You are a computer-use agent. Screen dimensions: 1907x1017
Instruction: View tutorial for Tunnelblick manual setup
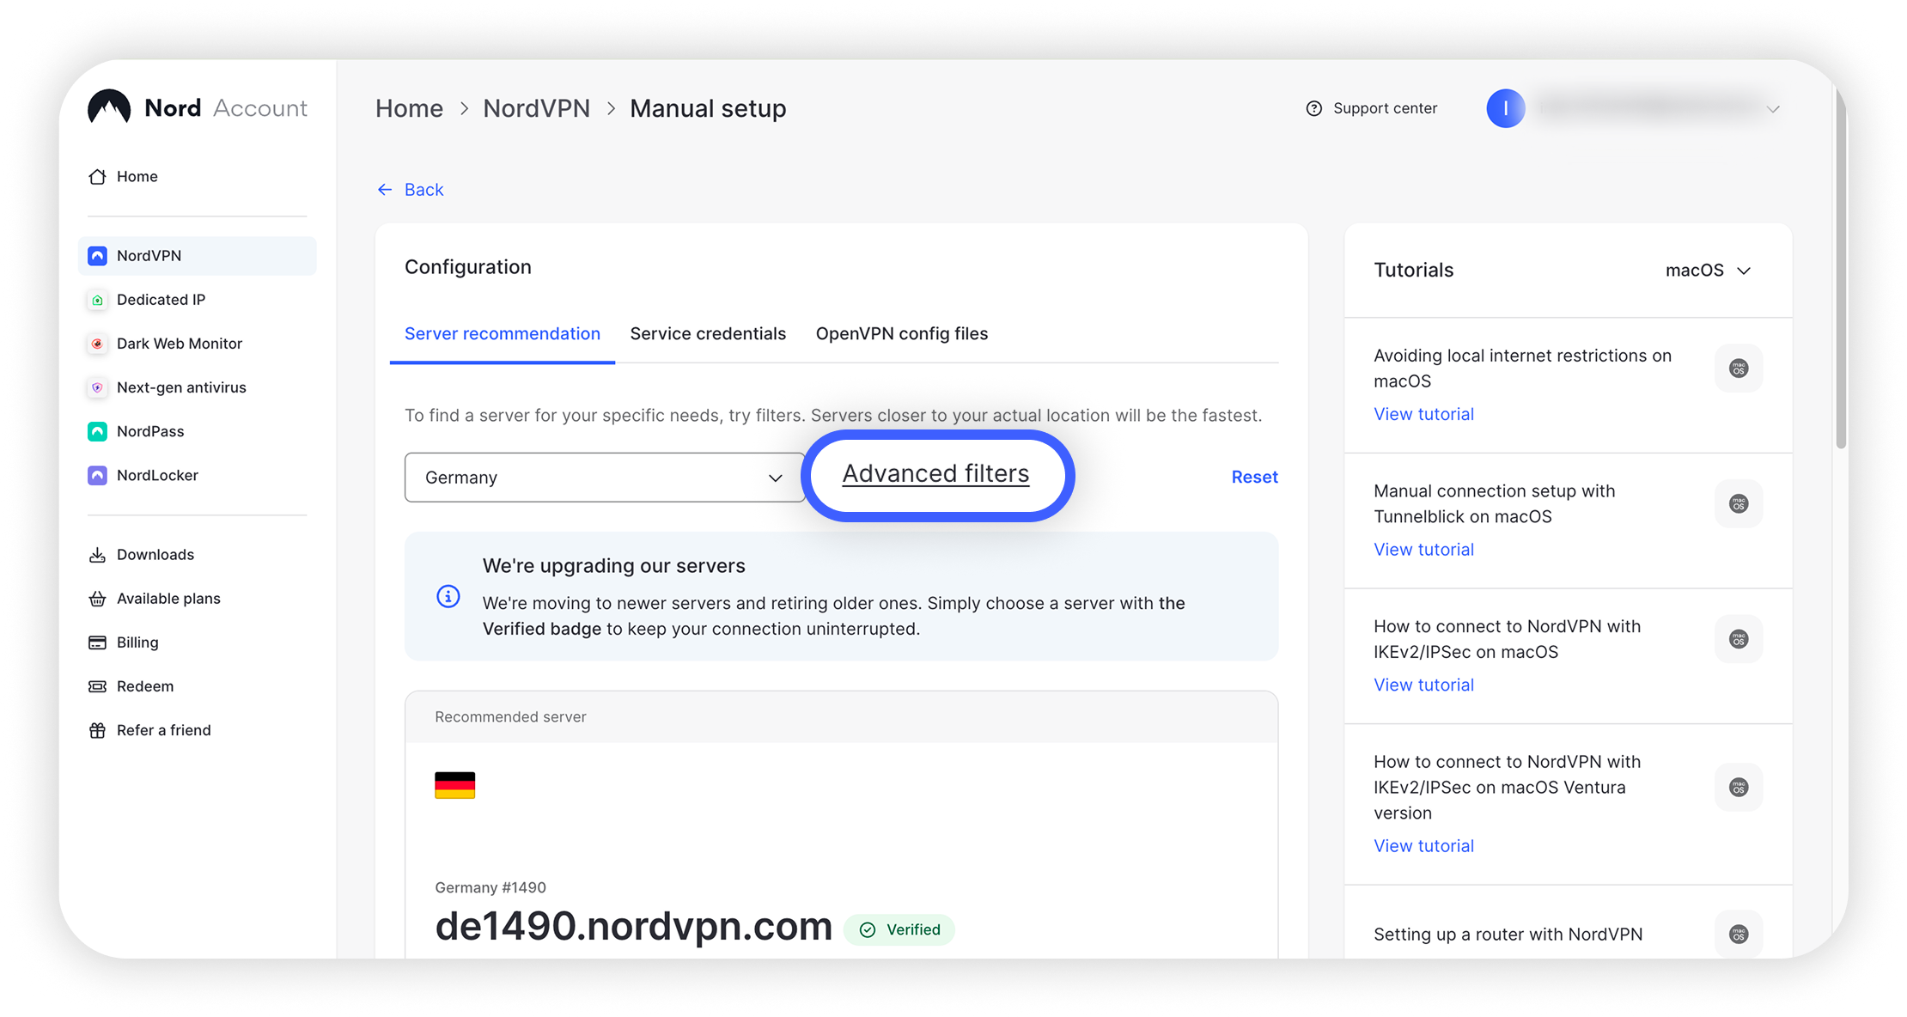(x=1423, y=550)
